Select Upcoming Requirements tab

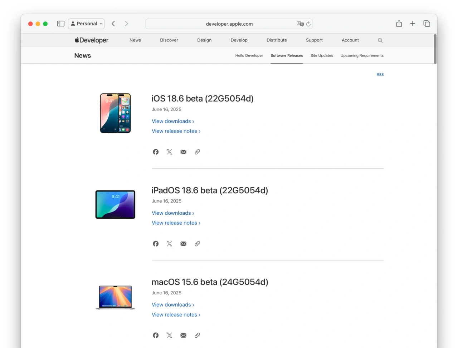[x=362, y=56]
